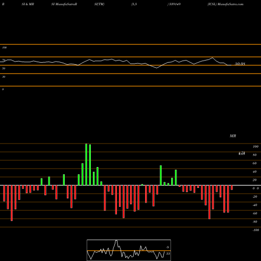Viewport: 261px width, 261px height.
Task: Click the RSI axis label "100"
Action: pyautogui.click(x=4, y=48)
